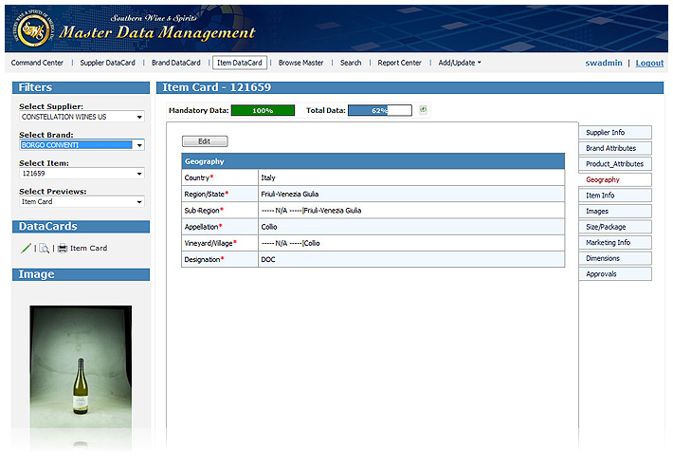This screenshot has width=673, height=466.
Task: Click the Appellation value Collio
Action: click(269, 227)
